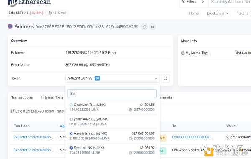Click the gas pump Gwei icon
This screenshot has width=251, height=159.
pyautogui.click(x=50, y=13)
